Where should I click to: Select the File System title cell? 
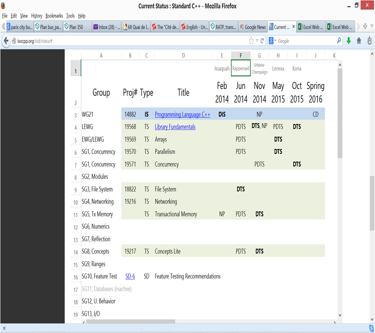pos(183,189)
